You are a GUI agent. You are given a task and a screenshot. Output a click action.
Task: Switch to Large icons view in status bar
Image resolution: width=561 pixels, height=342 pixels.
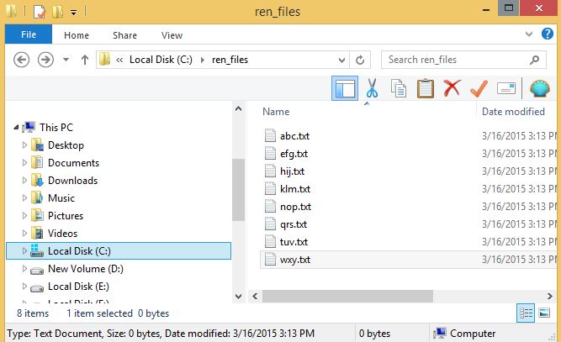pyautogui.click(x=544, y=313)
